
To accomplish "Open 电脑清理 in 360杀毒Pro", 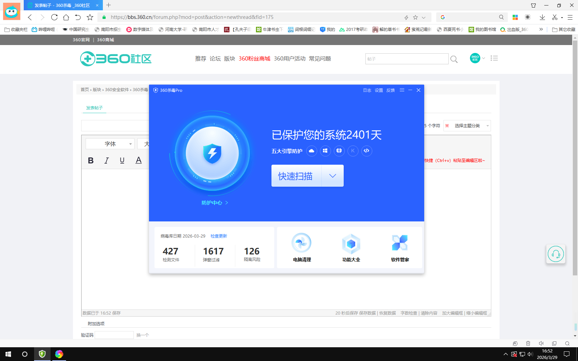I will (301, 247).
